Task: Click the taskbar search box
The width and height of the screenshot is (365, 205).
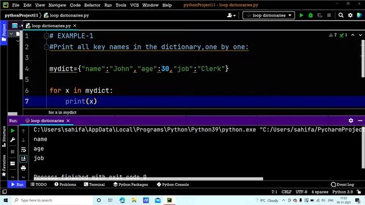Action: click(52, 200)
